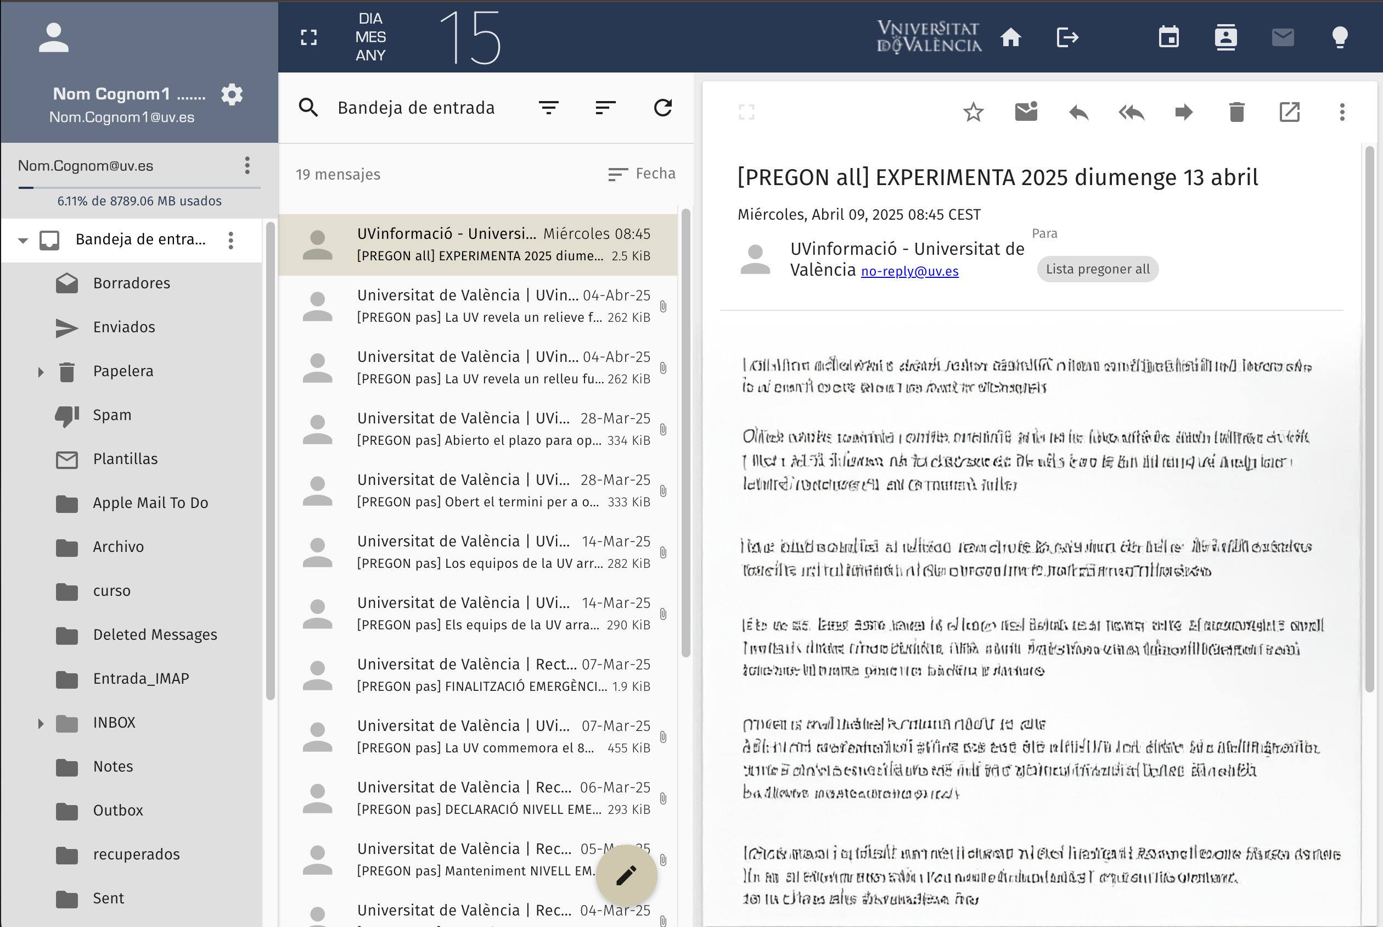Open Apple Mail To Do folder
The width and height of the screenshot is (1383, 927).
click(x=131, y=503)
